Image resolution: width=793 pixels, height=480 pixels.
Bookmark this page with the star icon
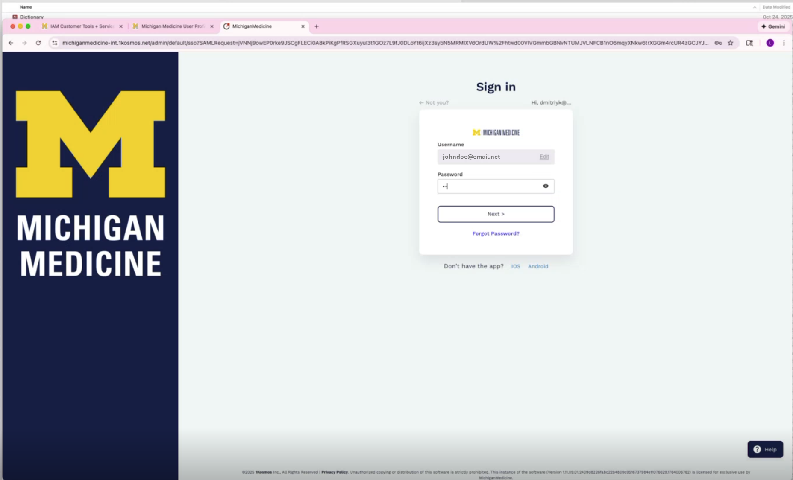point(731,43)
